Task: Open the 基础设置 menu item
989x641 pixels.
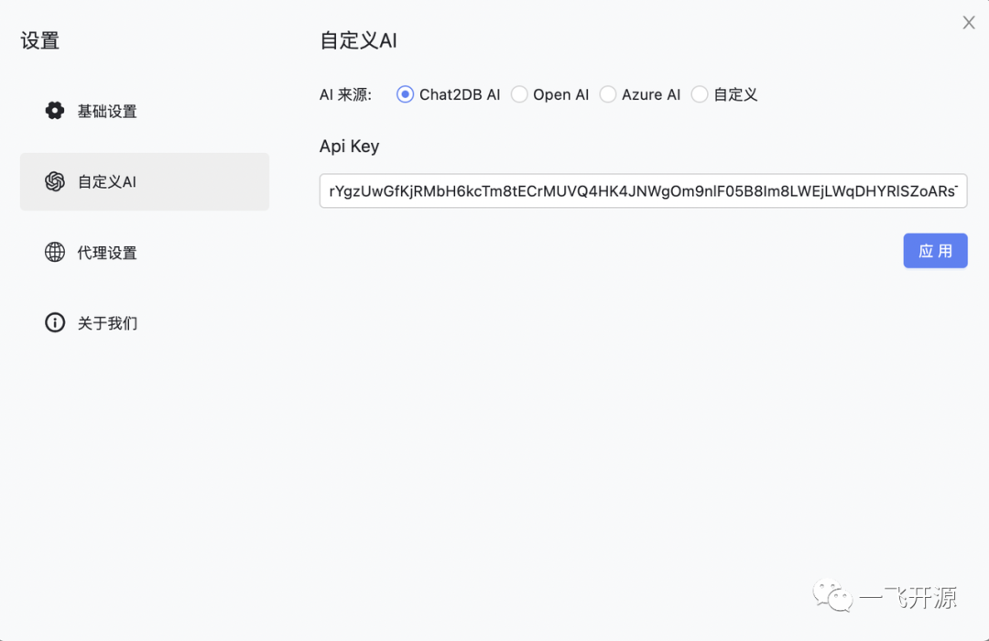Action: point(145,111)
